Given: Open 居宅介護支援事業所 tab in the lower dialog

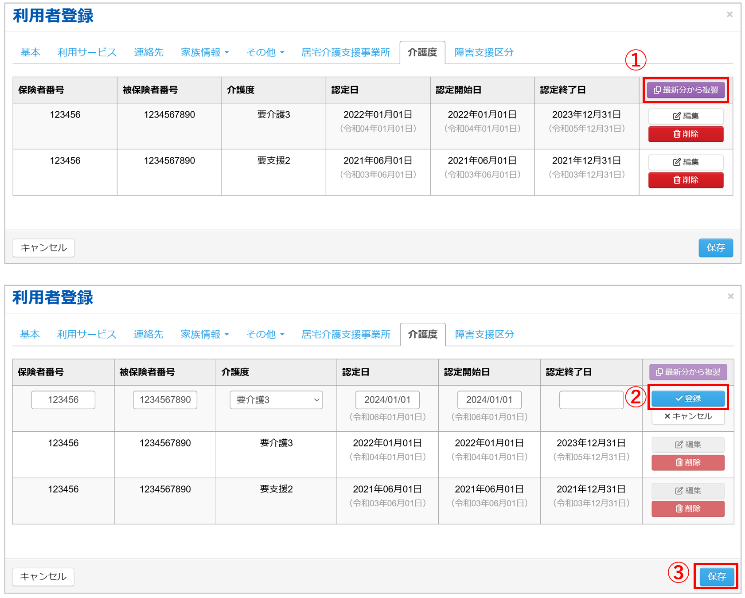Looking at the screenshot, I should (346, 335).
